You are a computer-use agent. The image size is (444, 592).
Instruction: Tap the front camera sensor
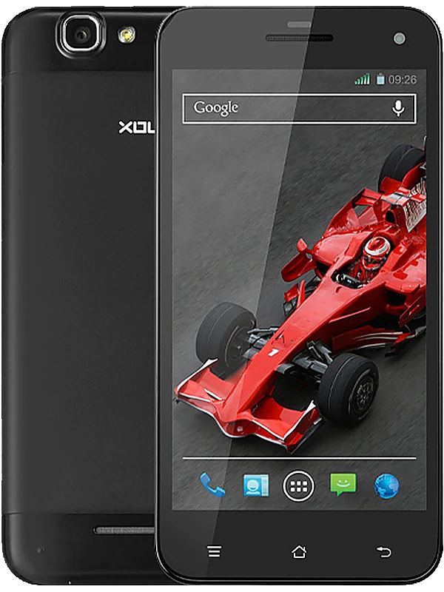[x=399, y=38]
